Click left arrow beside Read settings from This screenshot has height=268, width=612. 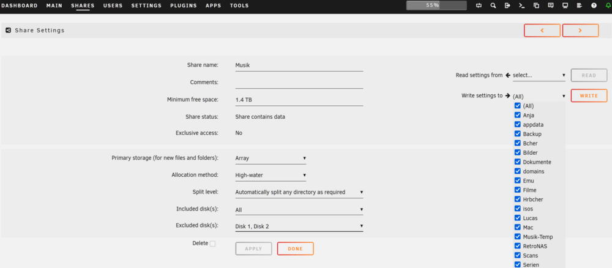[x=507, y=75]
